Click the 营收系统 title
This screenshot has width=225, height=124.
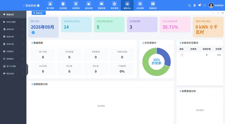tap(31, 5)
